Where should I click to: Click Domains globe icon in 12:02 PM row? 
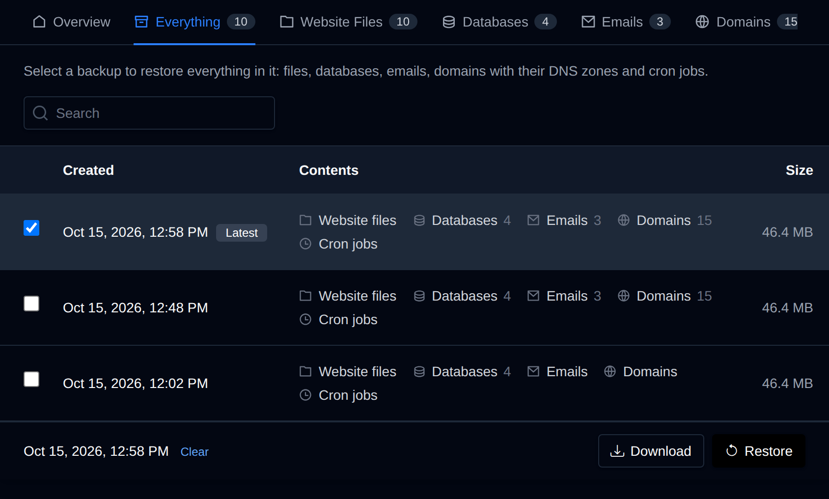610,371
